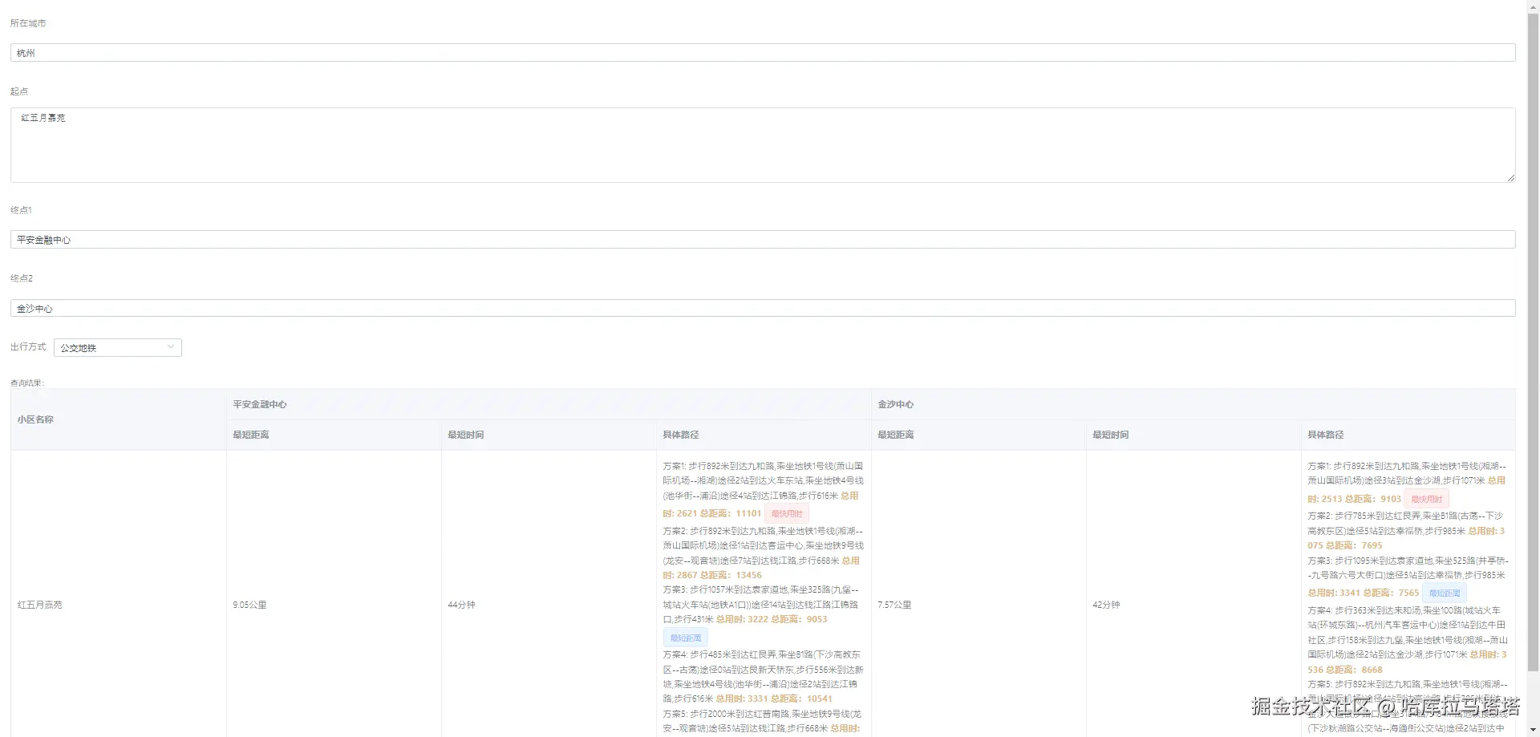Click 方案3 route text under 金沙中心
This screenshot has height=737, width=1540.
click(x=1408, y=577)
